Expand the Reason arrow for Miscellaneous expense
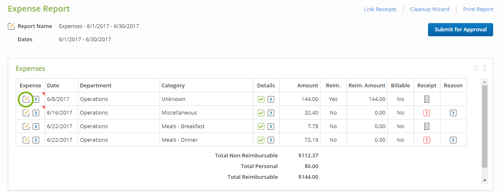 pos(453,113)
